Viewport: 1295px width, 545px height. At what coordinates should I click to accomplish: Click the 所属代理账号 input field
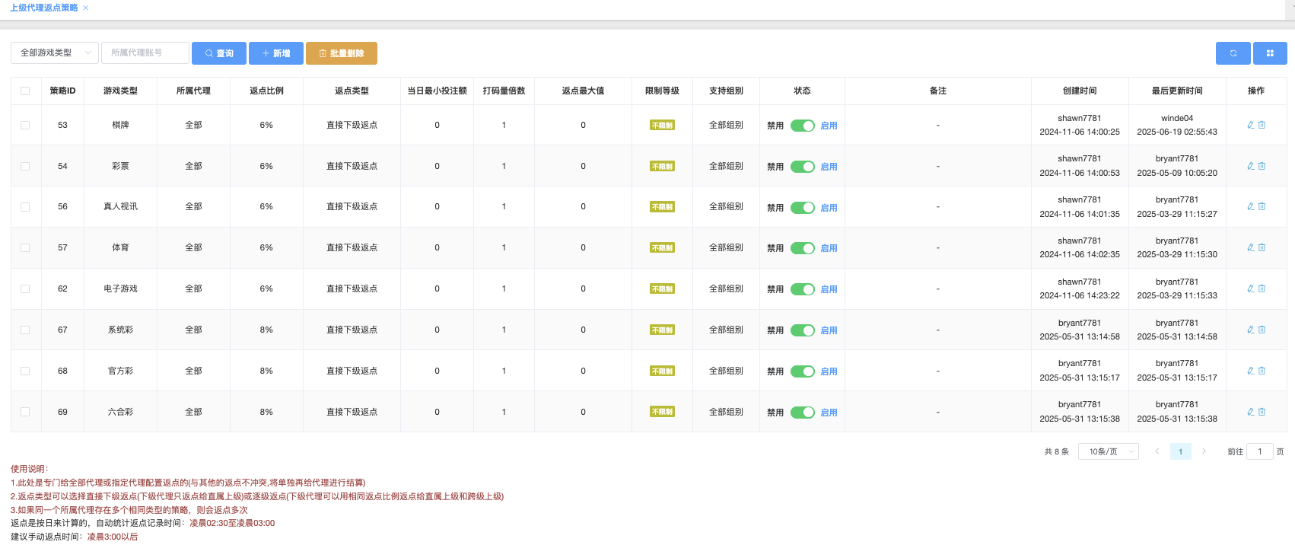coord(145,53)
